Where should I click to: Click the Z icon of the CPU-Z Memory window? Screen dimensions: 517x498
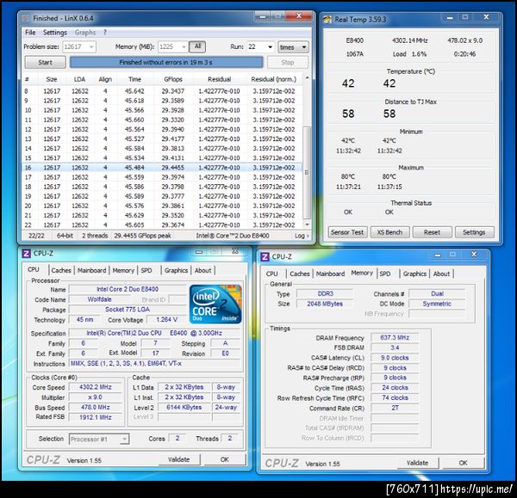click(265, 256)
